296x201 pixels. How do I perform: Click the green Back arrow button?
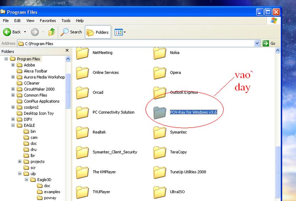tap(7, 32)
